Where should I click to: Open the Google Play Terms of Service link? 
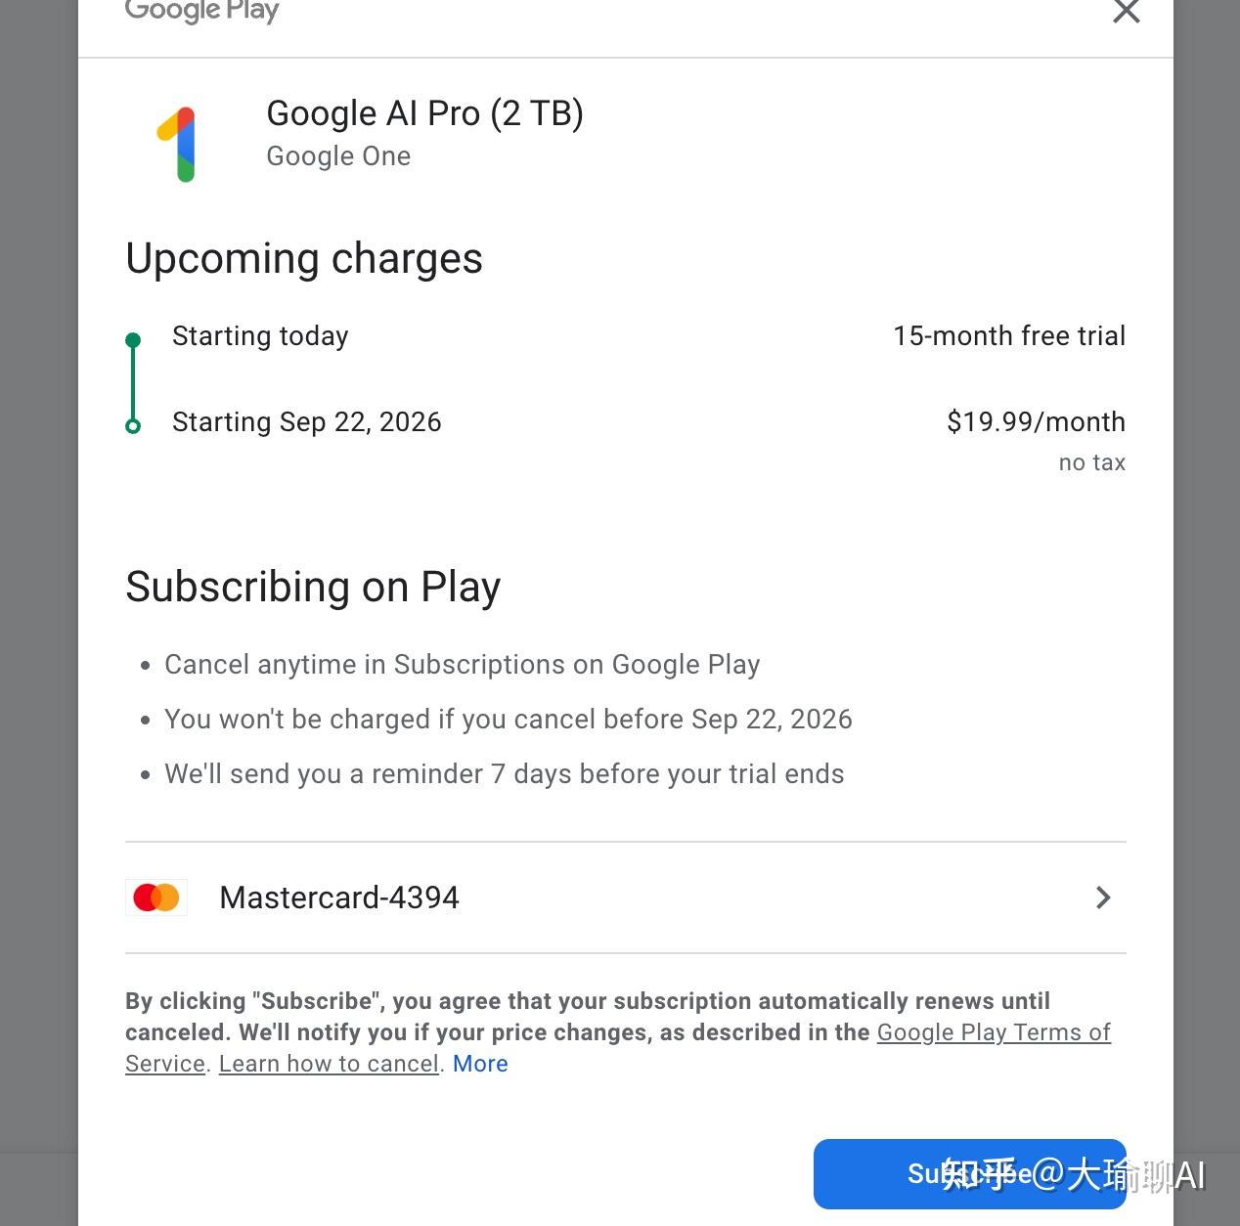pos(993,1032)
